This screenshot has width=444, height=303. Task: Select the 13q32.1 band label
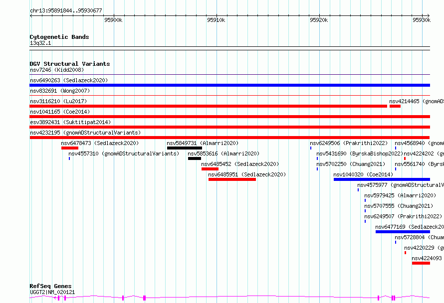tap(40, 43)
